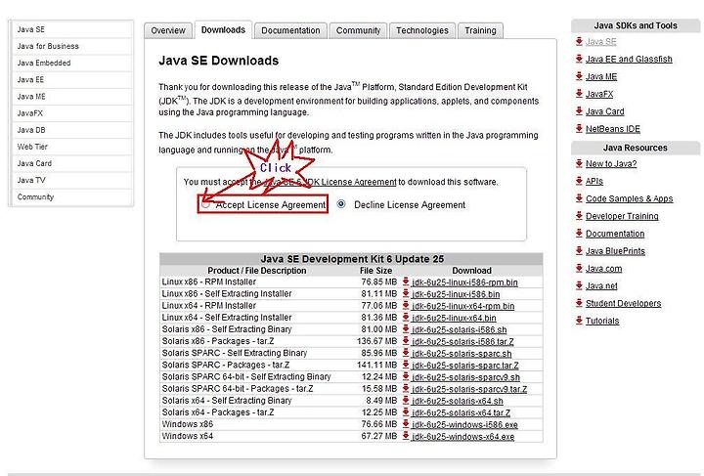This screenshot has height=476, width=704.
Task: Click the Java SE Downloads heading
Action: pos(218,61)
